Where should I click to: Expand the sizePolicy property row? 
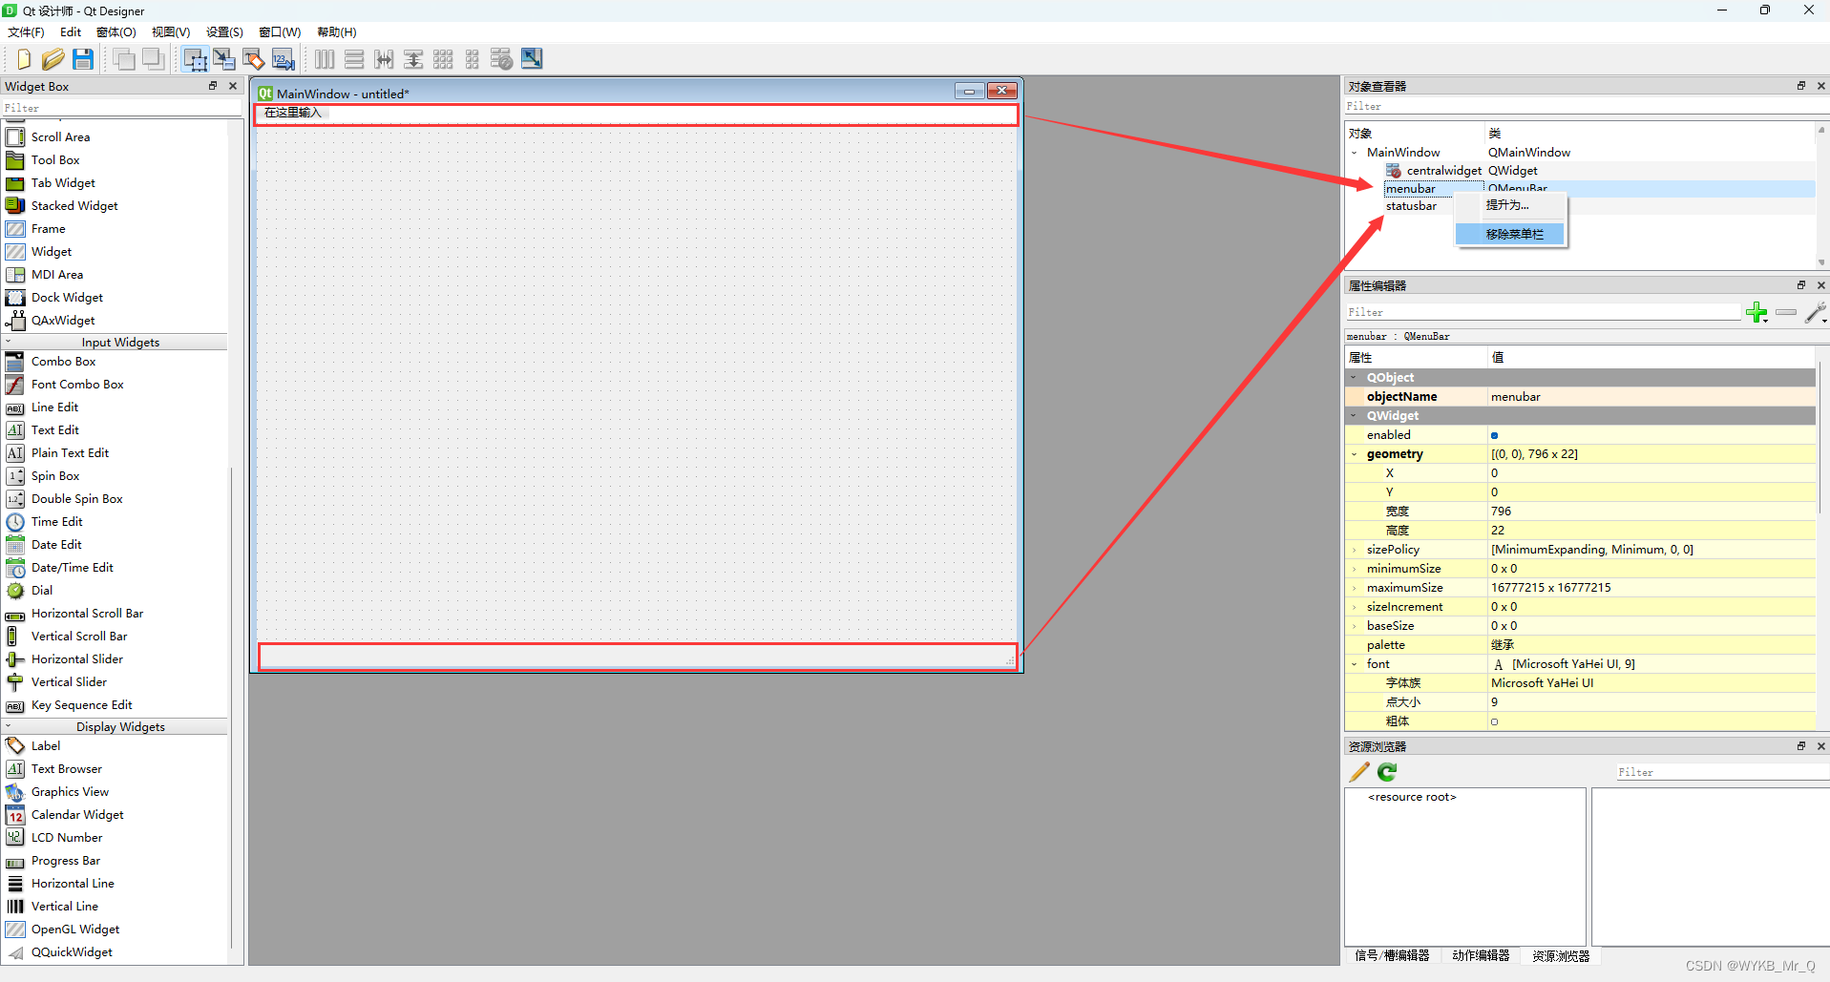point(1354,550)
